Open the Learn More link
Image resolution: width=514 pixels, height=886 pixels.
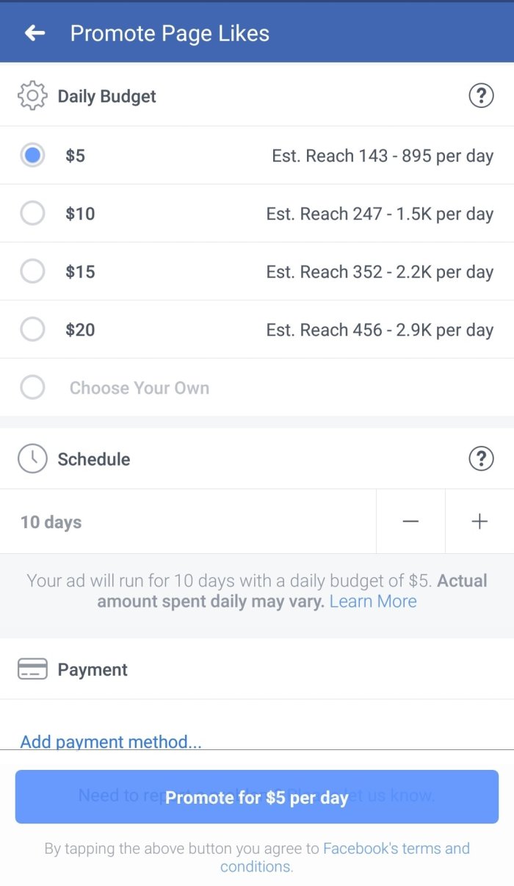(373, 602)
